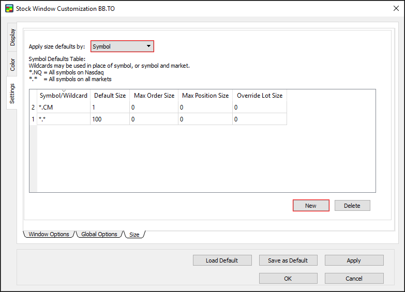Image resolution: width=405 pixels, height=292 pixels.
Task: Click the app icon in title bar
Action: 9,9
